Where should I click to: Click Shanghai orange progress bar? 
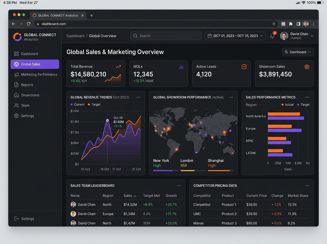click(219, 170)
